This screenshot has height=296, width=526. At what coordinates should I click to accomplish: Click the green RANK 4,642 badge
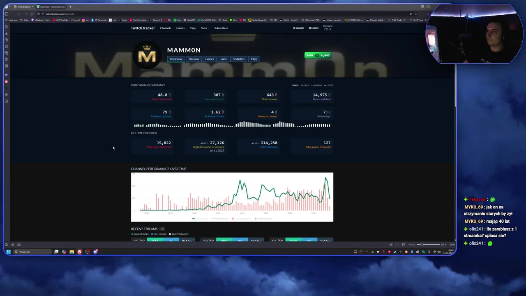(x=318, y=55)
